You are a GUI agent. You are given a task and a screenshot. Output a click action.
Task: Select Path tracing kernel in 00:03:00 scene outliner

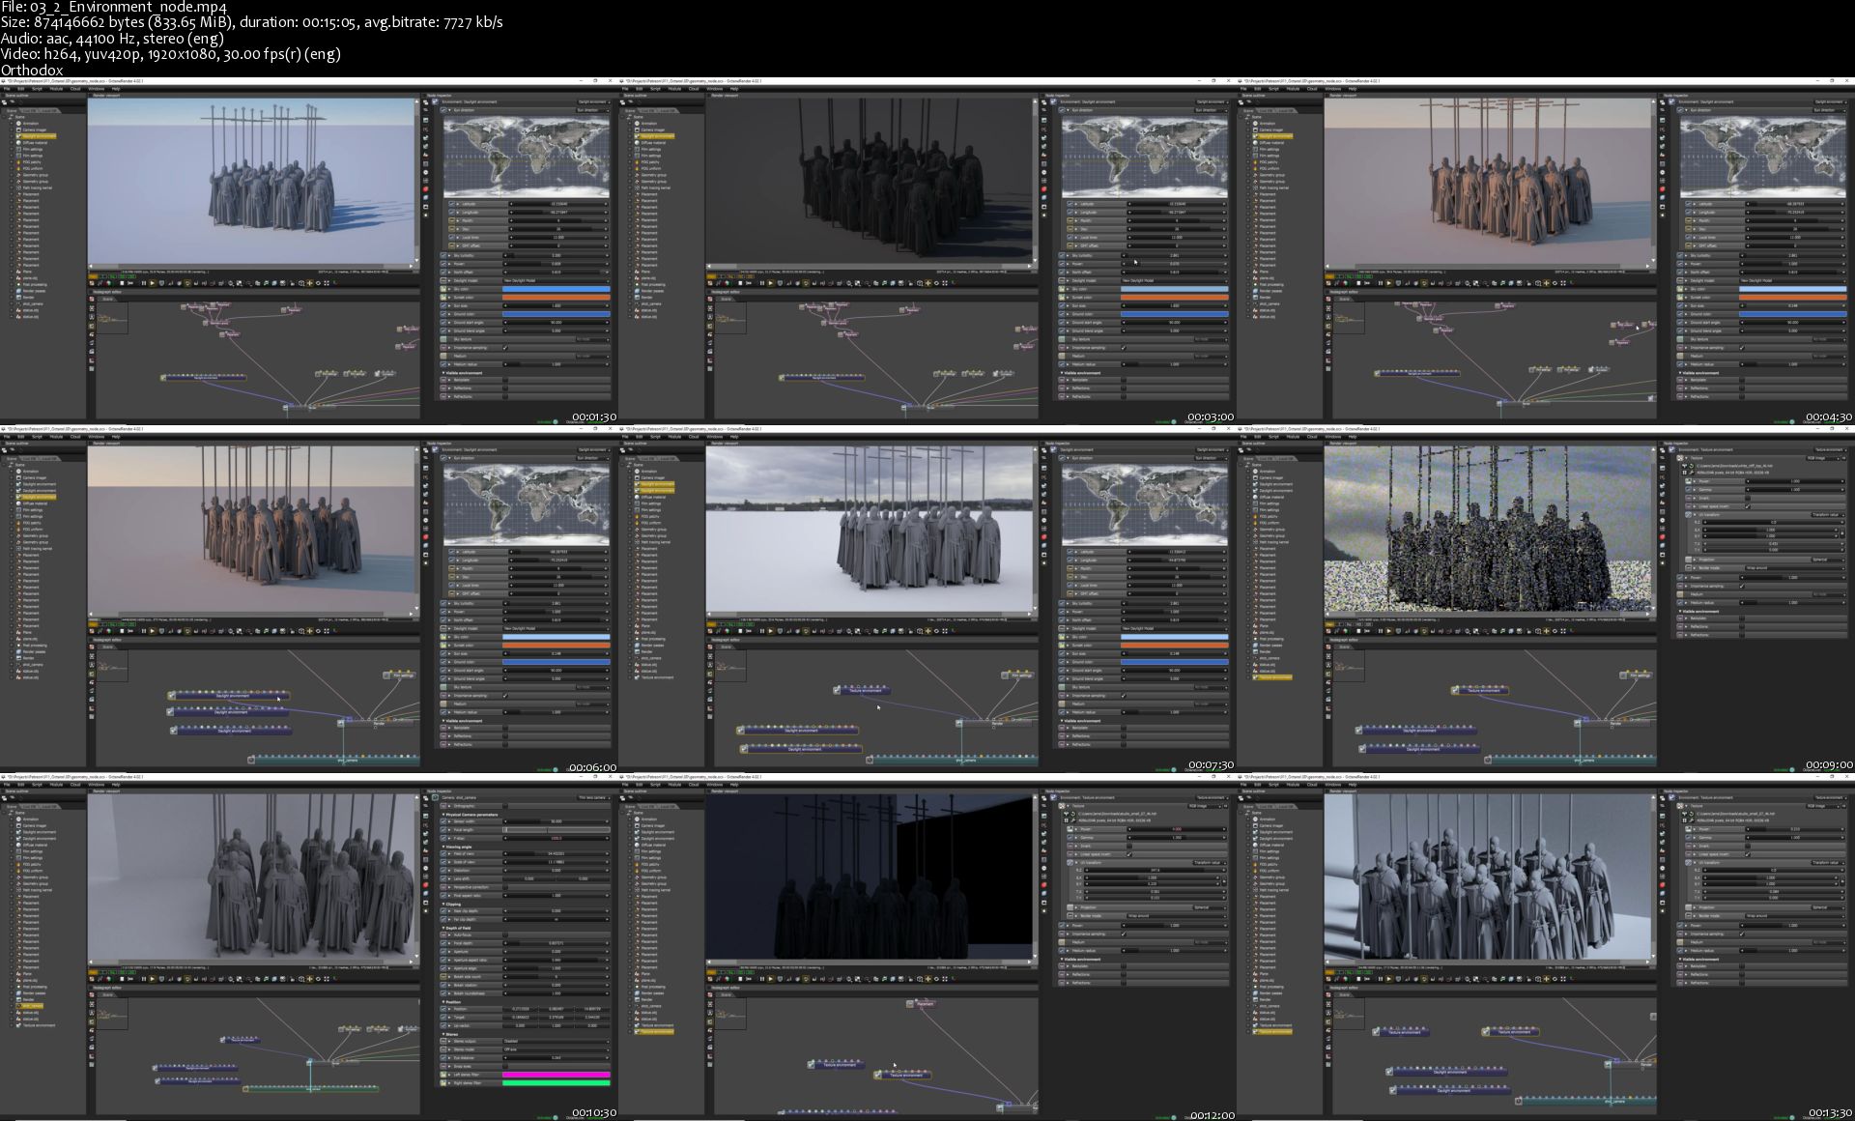click(x=657, y=187)
